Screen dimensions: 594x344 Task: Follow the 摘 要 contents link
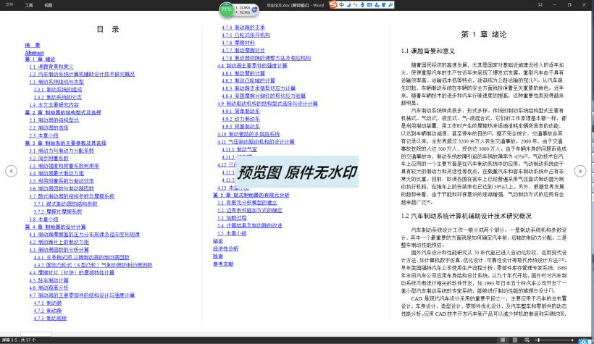[x=33, y=45]
